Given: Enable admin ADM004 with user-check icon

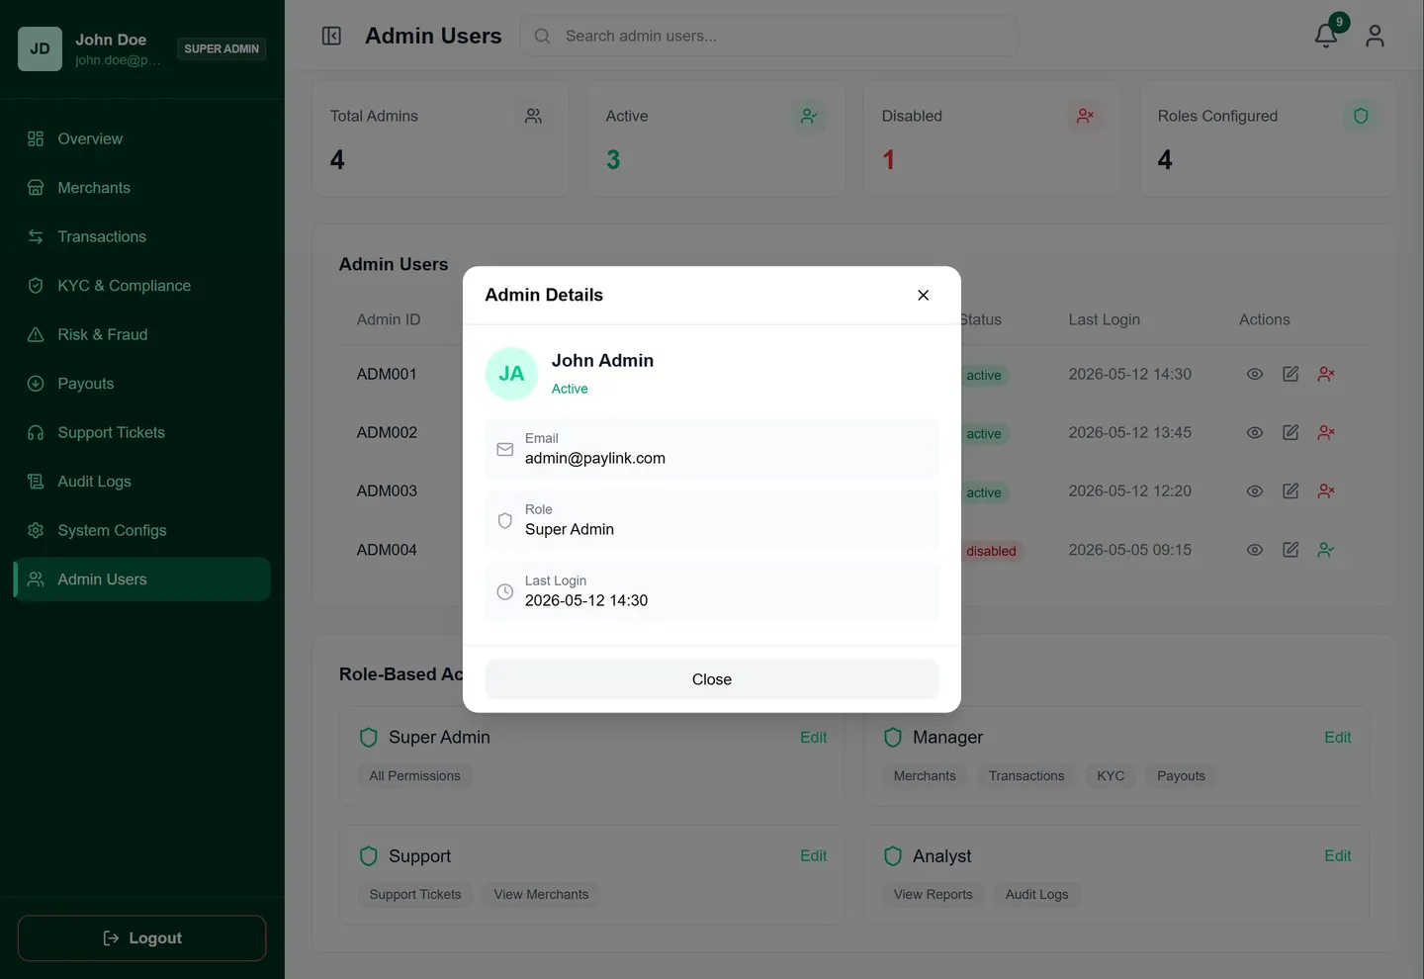Looking at the screenshot, I should (x=1326, y=550).
